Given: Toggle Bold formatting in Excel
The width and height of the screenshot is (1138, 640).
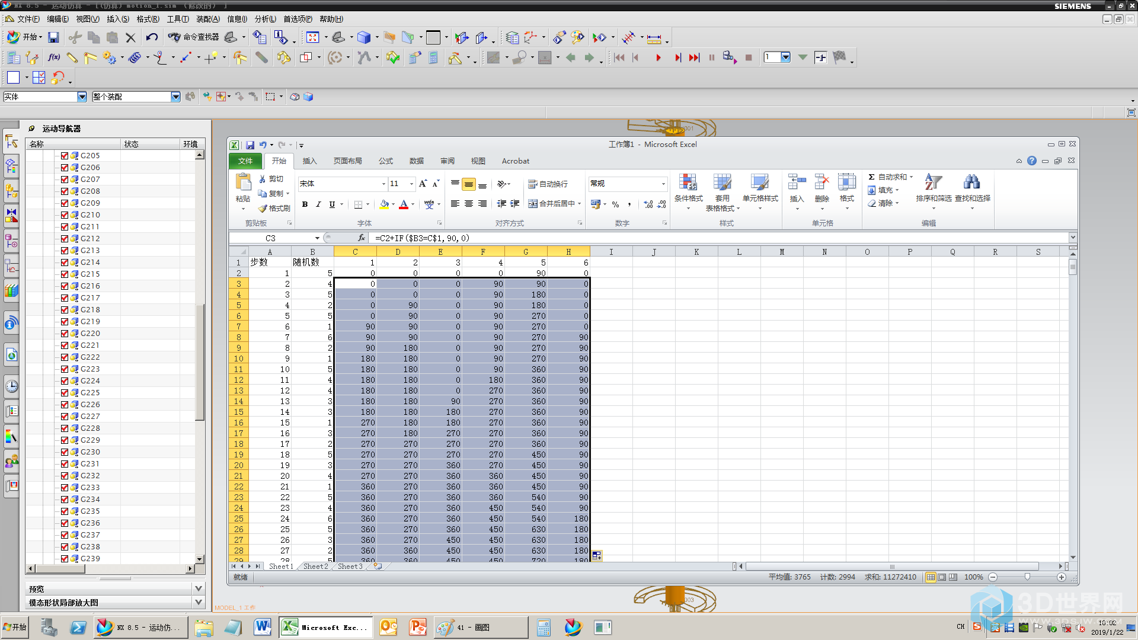Looking at the screenshot, I should pyautogui.click(x=305, y=204).
